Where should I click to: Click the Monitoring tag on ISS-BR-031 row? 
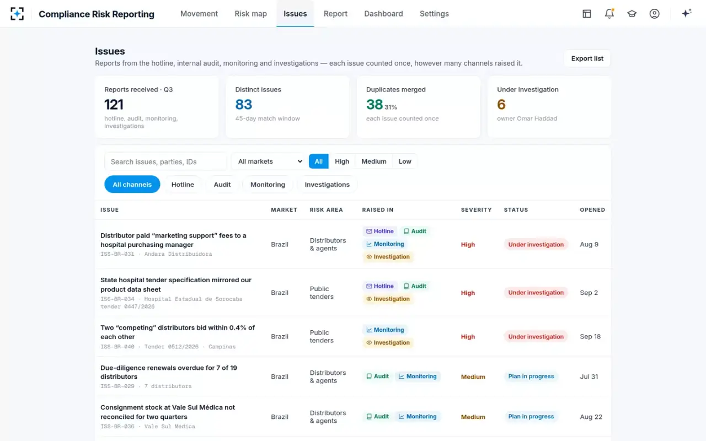pos(385,244)
